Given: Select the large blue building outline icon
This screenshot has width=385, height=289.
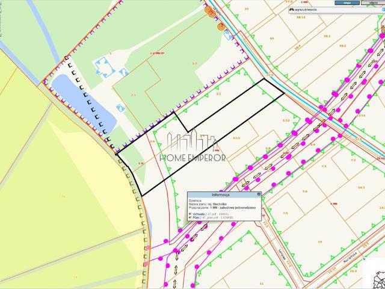Looking at the screenshot, I should [x=105, y=67].
